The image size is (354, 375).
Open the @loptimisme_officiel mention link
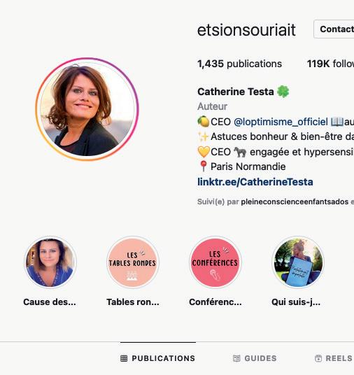281,122
